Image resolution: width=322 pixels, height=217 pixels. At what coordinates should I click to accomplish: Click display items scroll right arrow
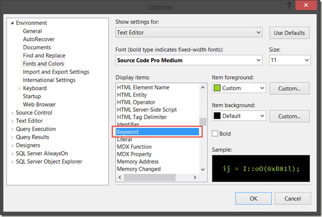(195, 177)
